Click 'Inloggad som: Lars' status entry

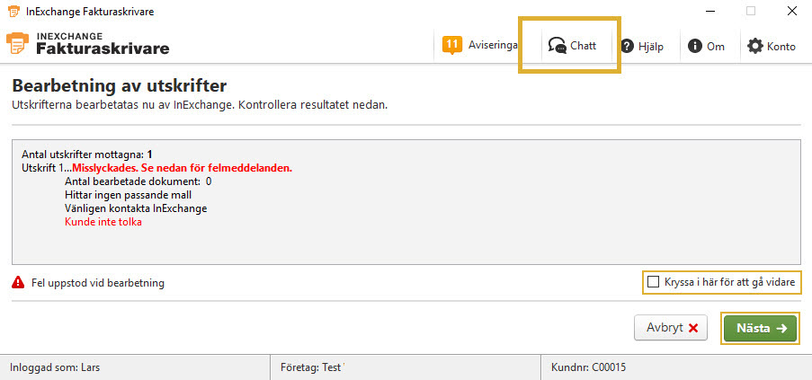55,367
